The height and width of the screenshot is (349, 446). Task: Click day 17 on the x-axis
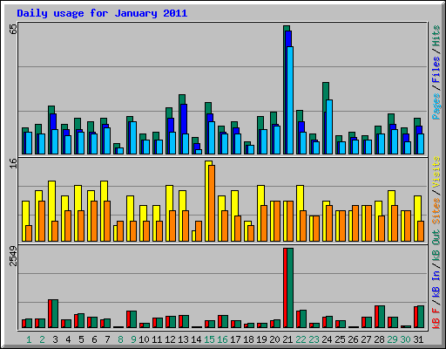pyautogui.click(x=235, y=339)
